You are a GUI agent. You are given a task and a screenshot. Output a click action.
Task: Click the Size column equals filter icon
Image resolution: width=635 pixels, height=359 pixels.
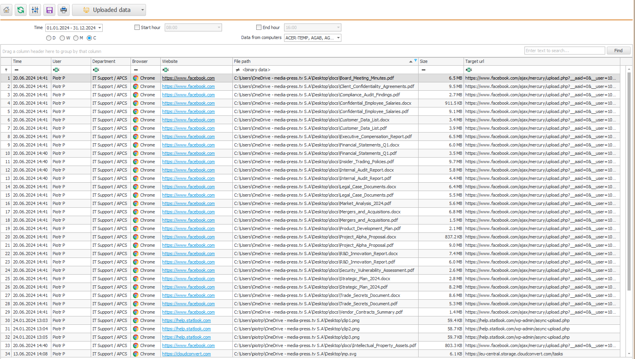click(x=423, y=70)
